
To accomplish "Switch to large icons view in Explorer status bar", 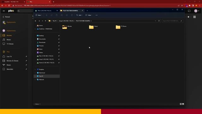I will tap(183, 104).
